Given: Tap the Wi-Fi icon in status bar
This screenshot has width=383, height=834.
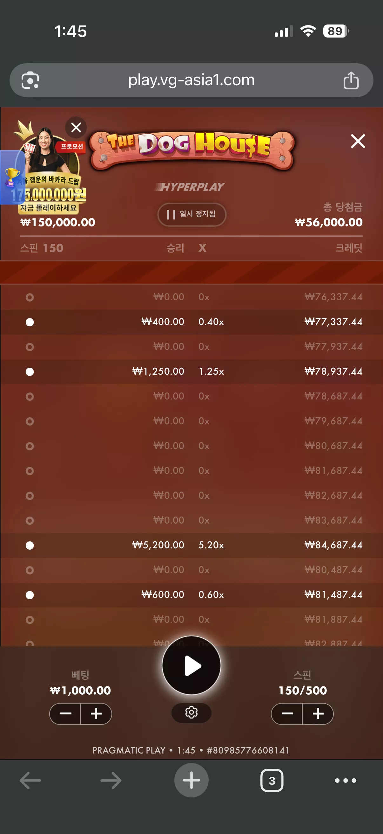Looking at the screenshot, I should [x=308, y=31].
